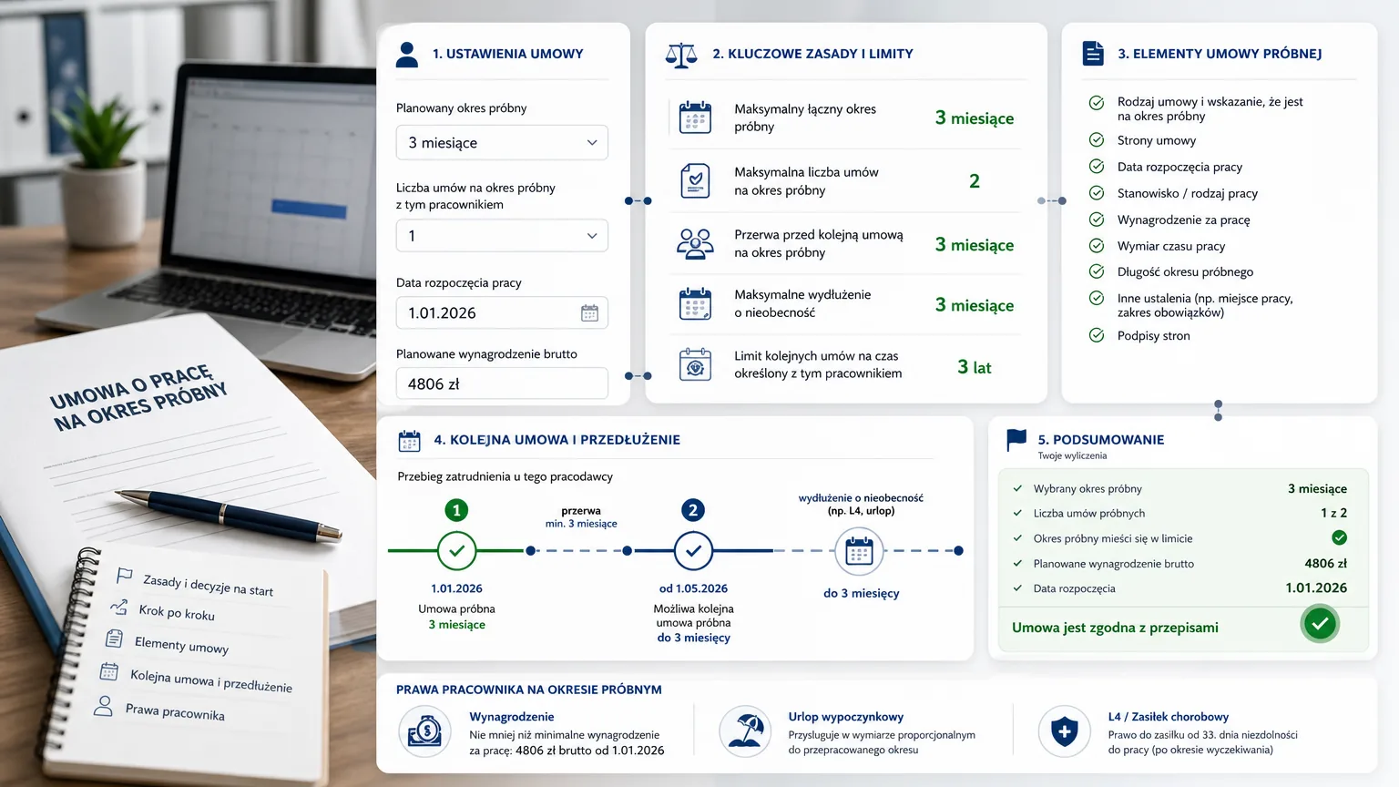Select Prawa pracownika in notebook list
This screenshot has height=787, width=1399.
click(175, 711)
